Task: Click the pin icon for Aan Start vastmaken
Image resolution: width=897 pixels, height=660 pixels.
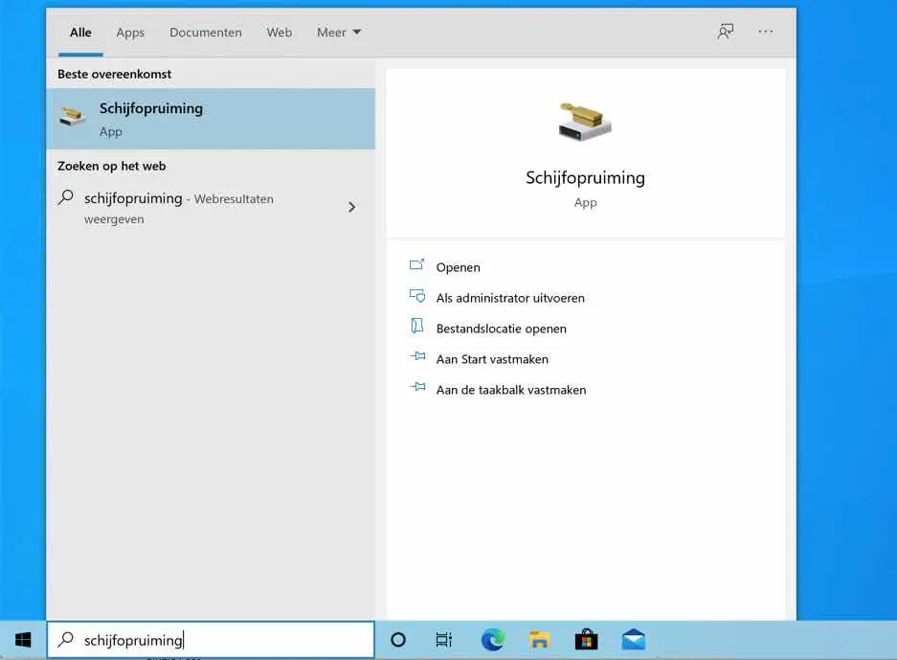Action: 417,356
